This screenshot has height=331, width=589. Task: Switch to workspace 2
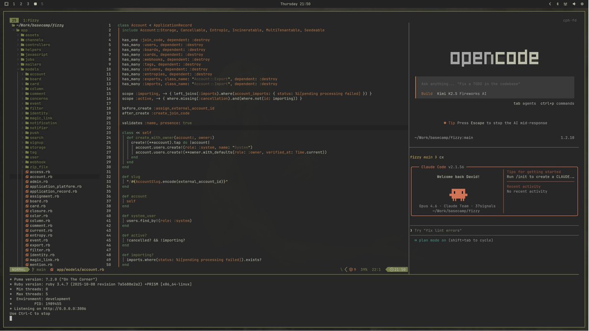coord(21,4)
